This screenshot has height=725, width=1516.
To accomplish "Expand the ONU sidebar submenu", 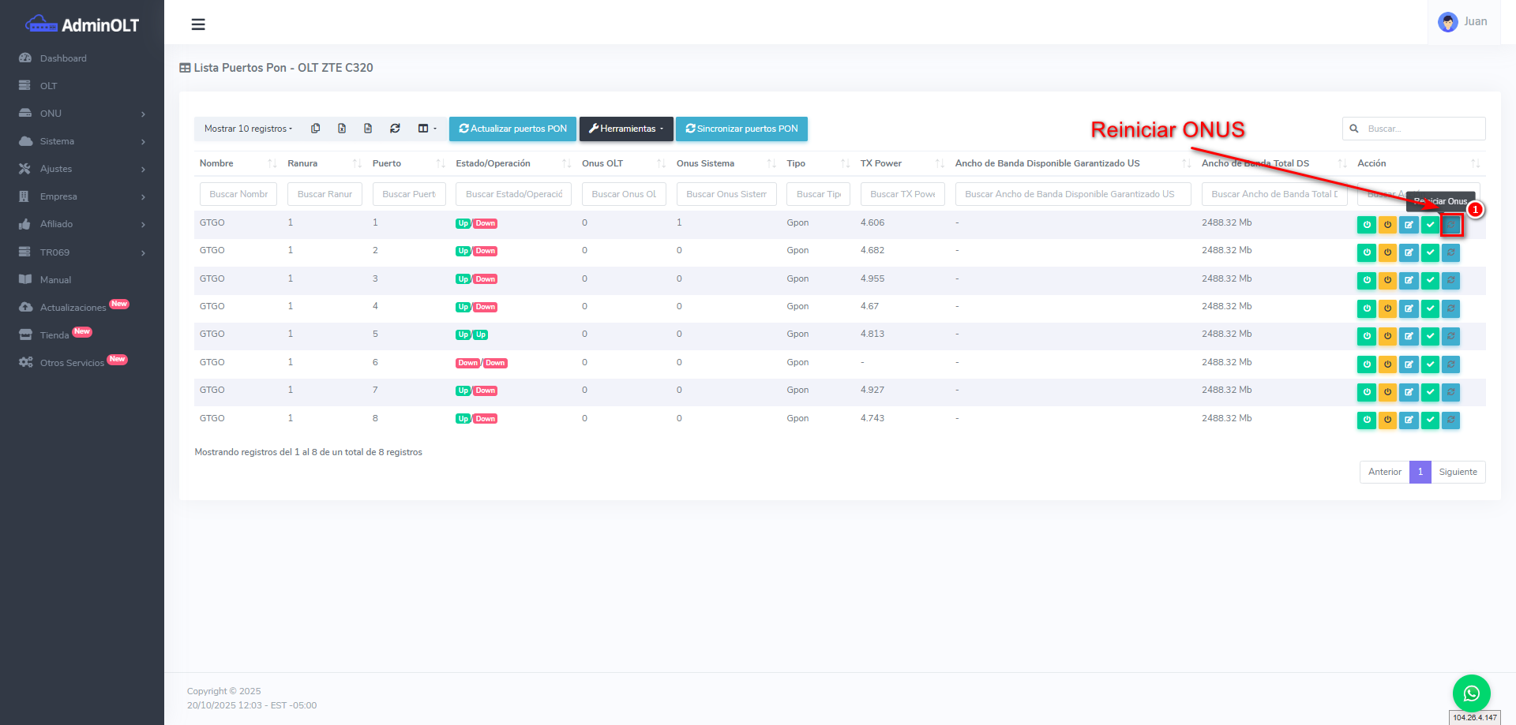I will (x=82, y=114).
